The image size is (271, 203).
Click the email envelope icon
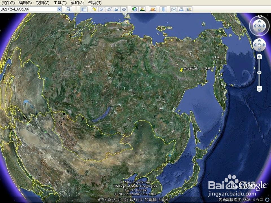[x=174, y=9]
